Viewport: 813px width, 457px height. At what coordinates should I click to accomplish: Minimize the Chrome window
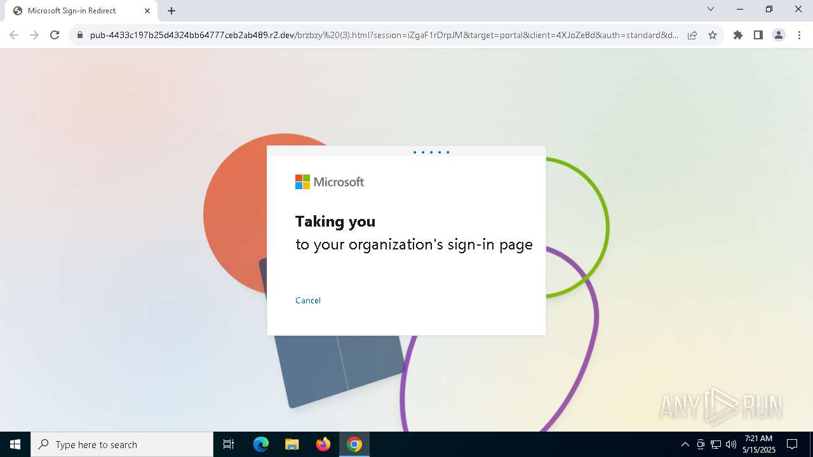click(x=740, y=10)
